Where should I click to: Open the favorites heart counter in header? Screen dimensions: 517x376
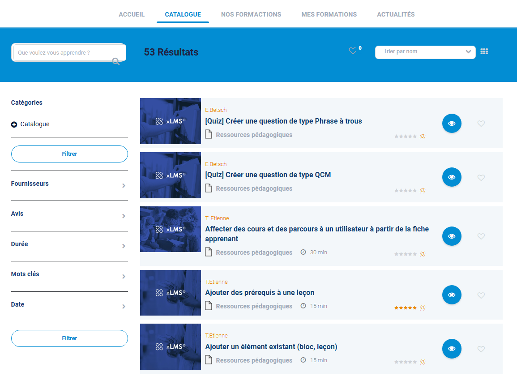[x=353, y=51]
